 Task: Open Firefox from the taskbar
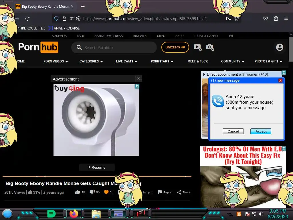click(74, 214)
